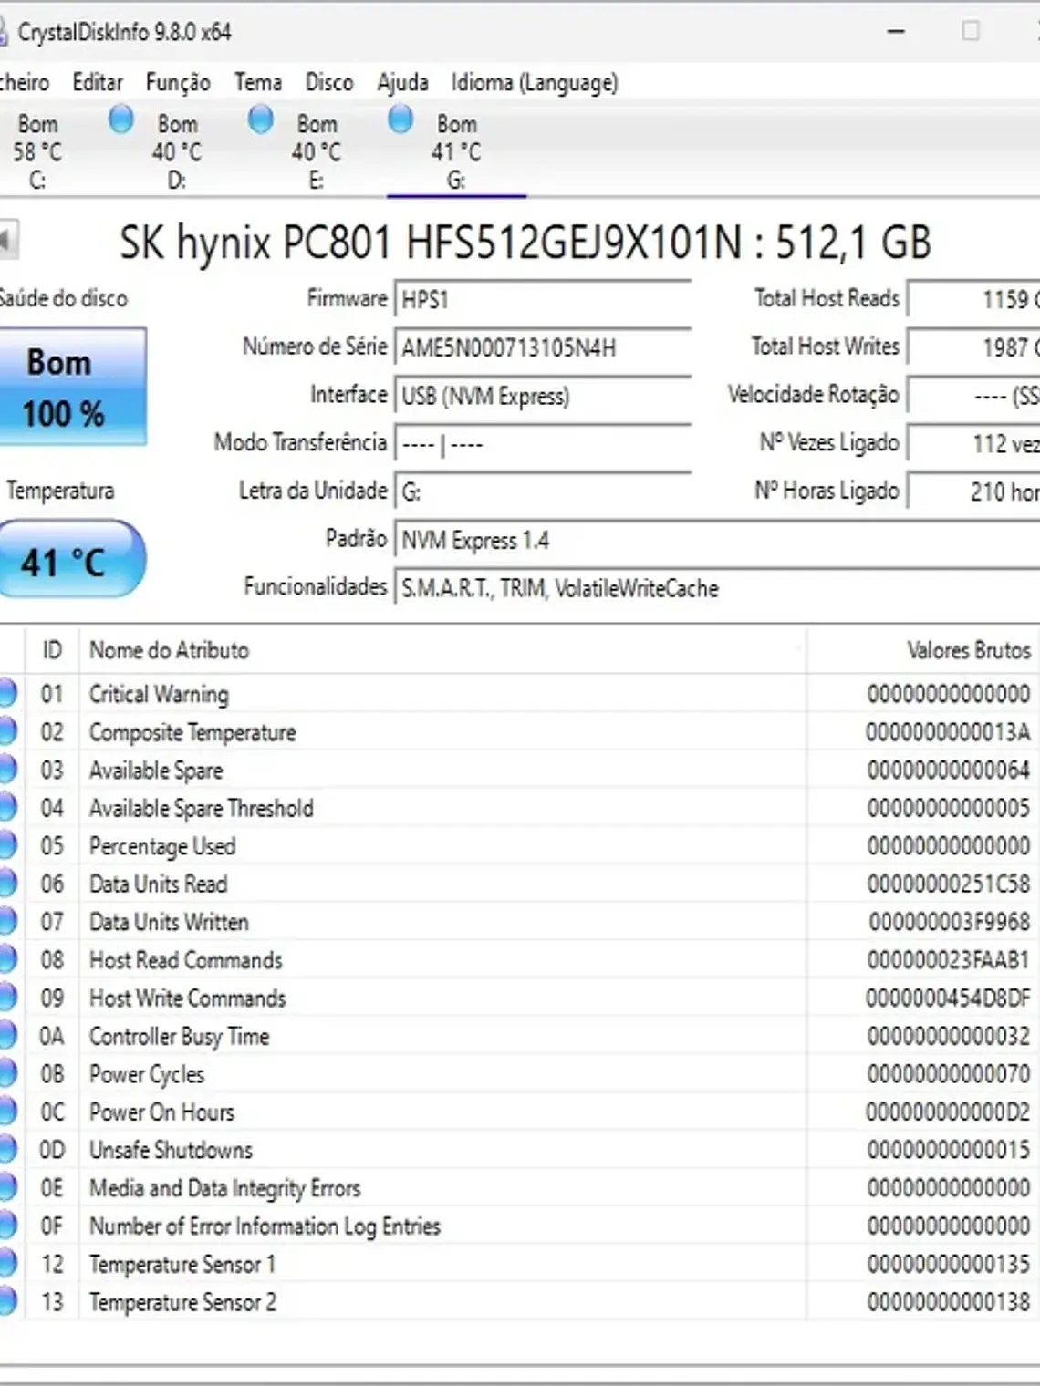The image size is (1040, 1386).
Task: Select disk D: tab
Action: (x=177, y=151)
